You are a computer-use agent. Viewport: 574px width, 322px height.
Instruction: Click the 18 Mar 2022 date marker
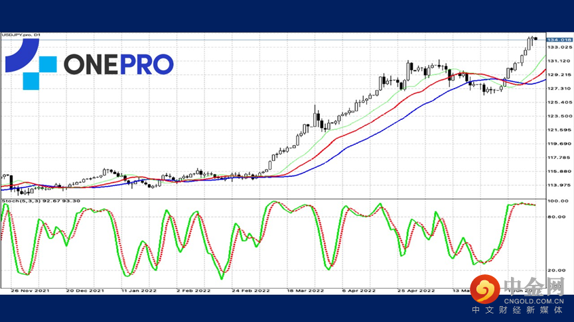point(305,291)
